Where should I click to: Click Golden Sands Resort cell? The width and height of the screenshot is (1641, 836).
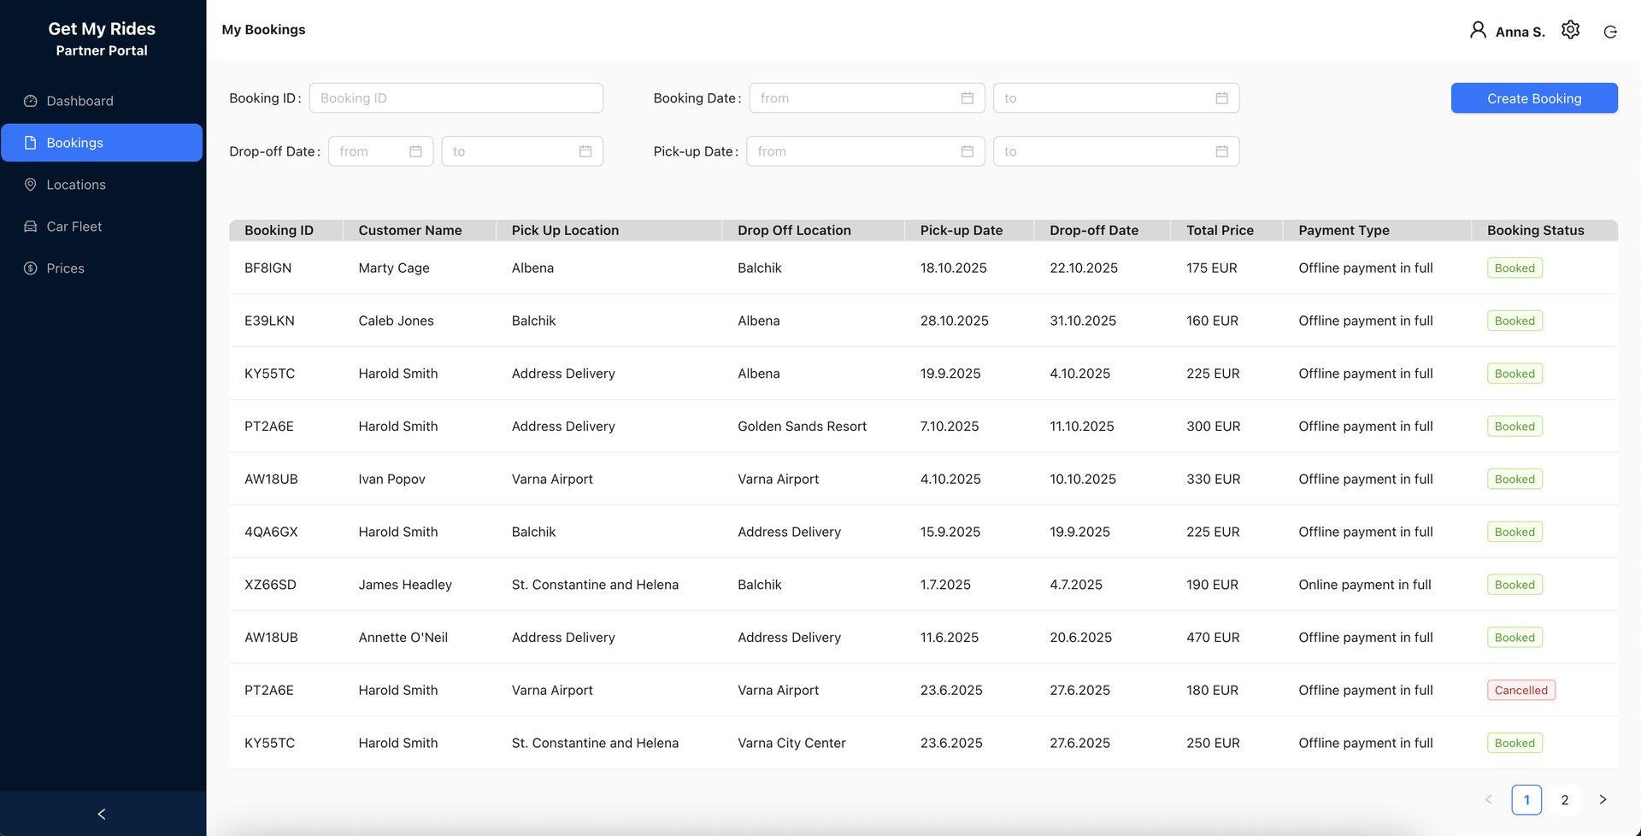(x=802, y=427)
